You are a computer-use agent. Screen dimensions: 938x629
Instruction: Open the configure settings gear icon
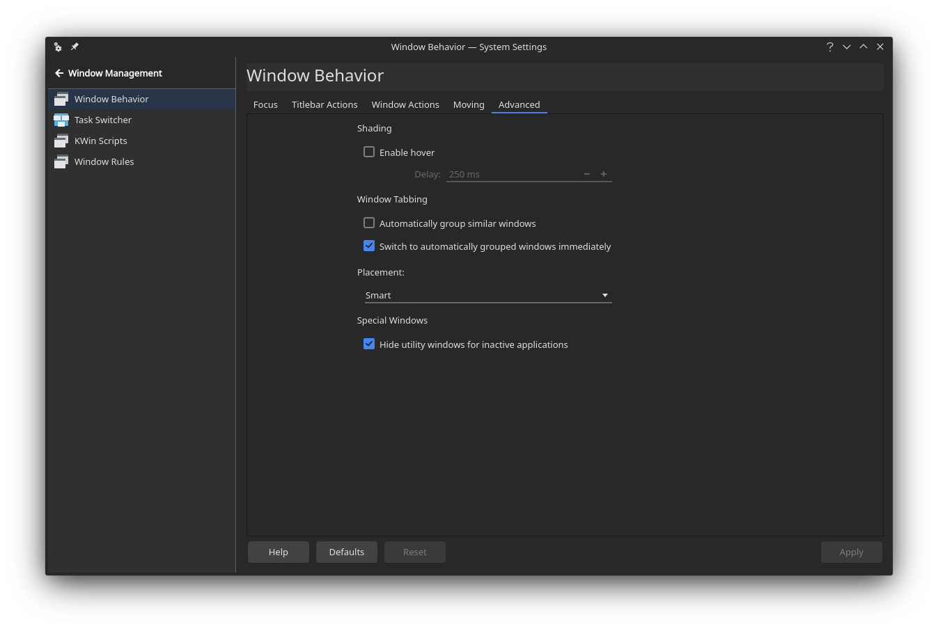(x=58, y=47)
